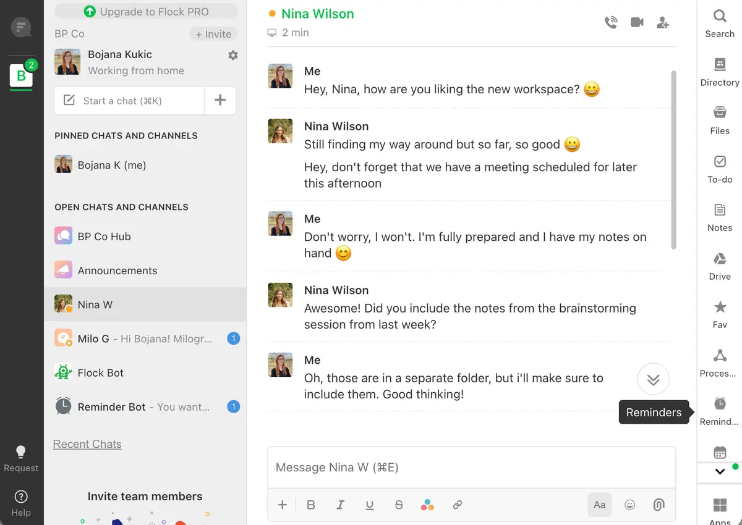Open the Nina W chat
The image size is (742, 525).
[x=95, y=304]
